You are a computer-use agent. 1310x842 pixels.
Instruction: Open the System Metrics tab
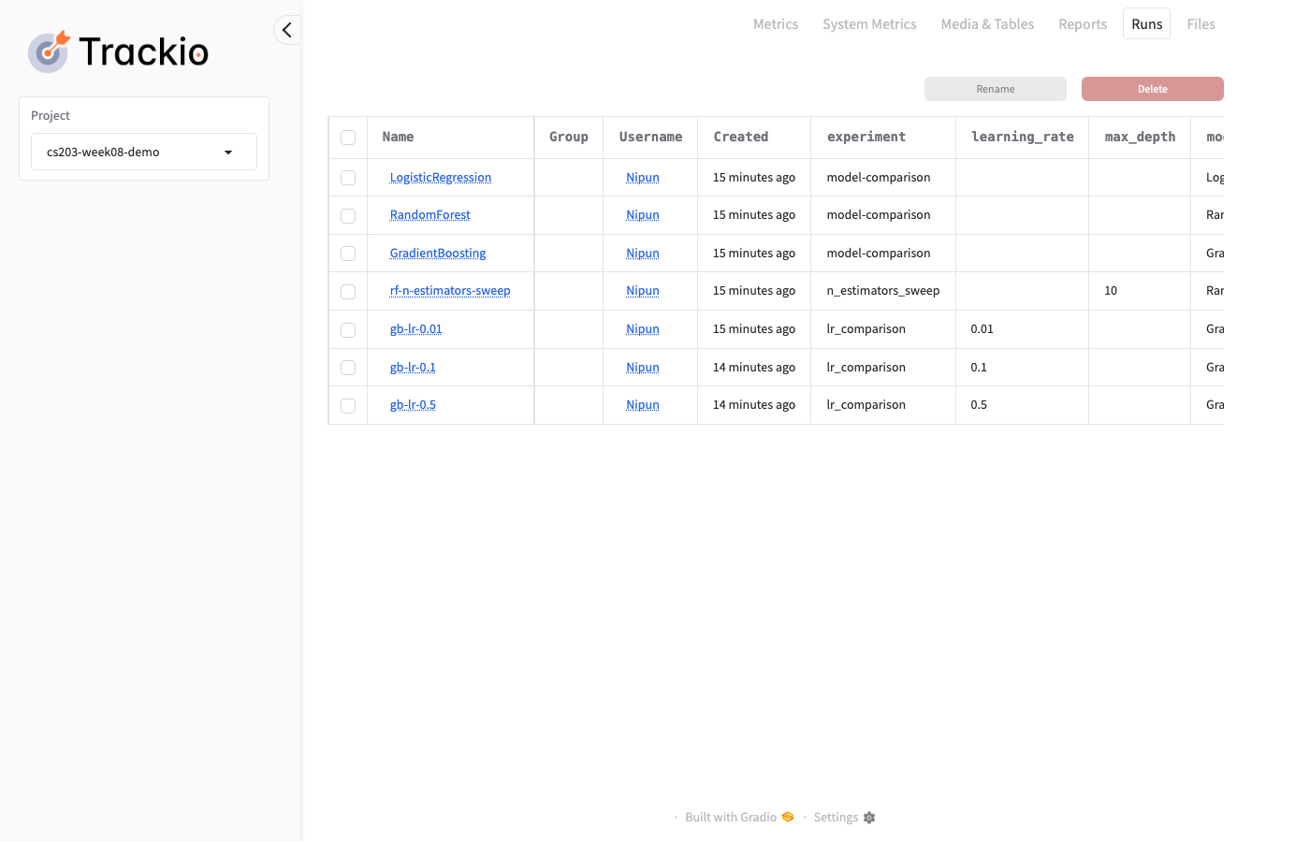click(x=869, y=24)
